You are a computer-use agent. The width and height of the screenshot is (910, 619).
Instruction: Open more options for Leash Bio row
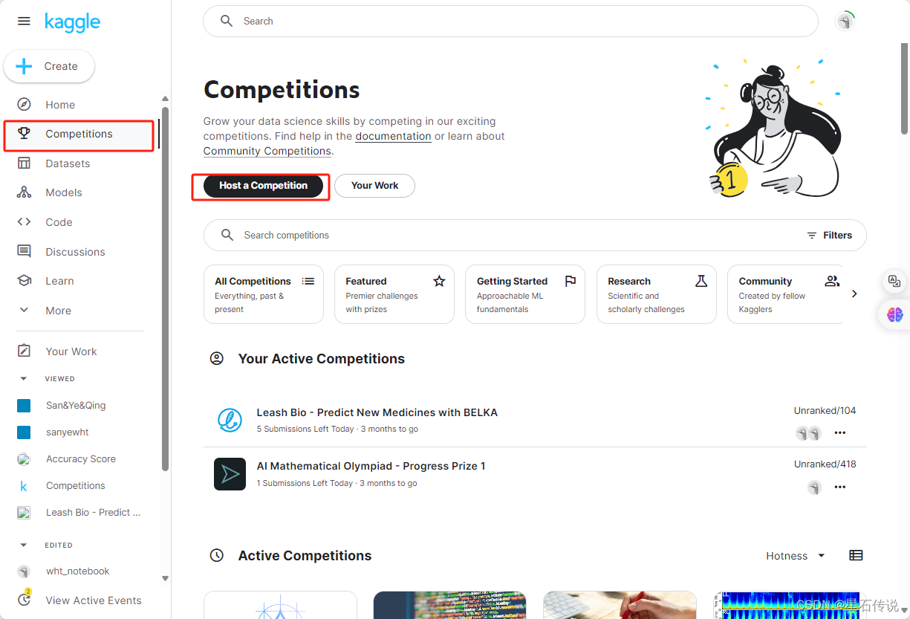coord(840,432)
